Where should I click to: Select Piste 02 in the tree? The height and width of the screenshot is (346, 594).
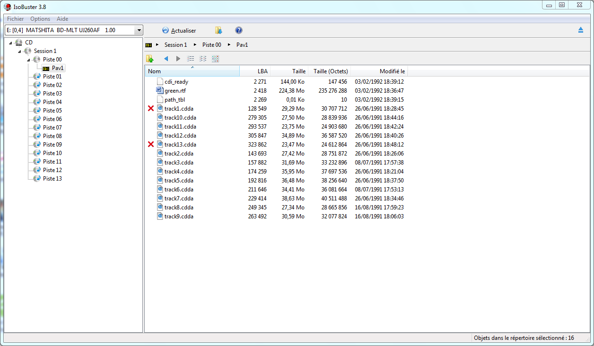coord(52,85)
